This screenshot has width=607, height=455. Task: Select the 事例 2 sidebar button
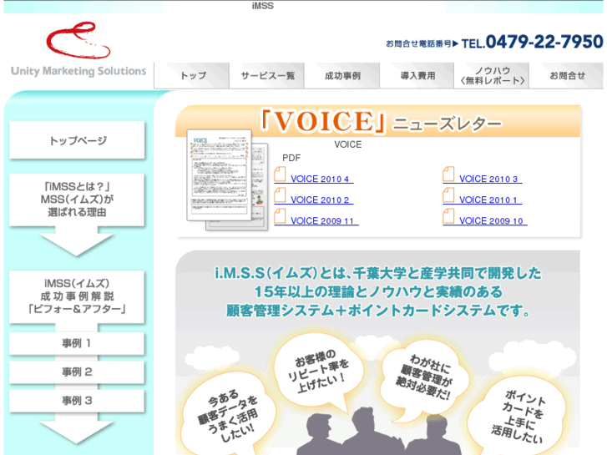(x=77, y=372)
